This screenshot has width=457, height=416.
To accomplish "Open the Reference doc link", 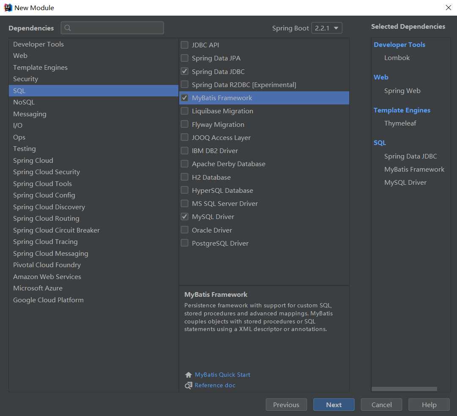I will (x=215, y=386).
